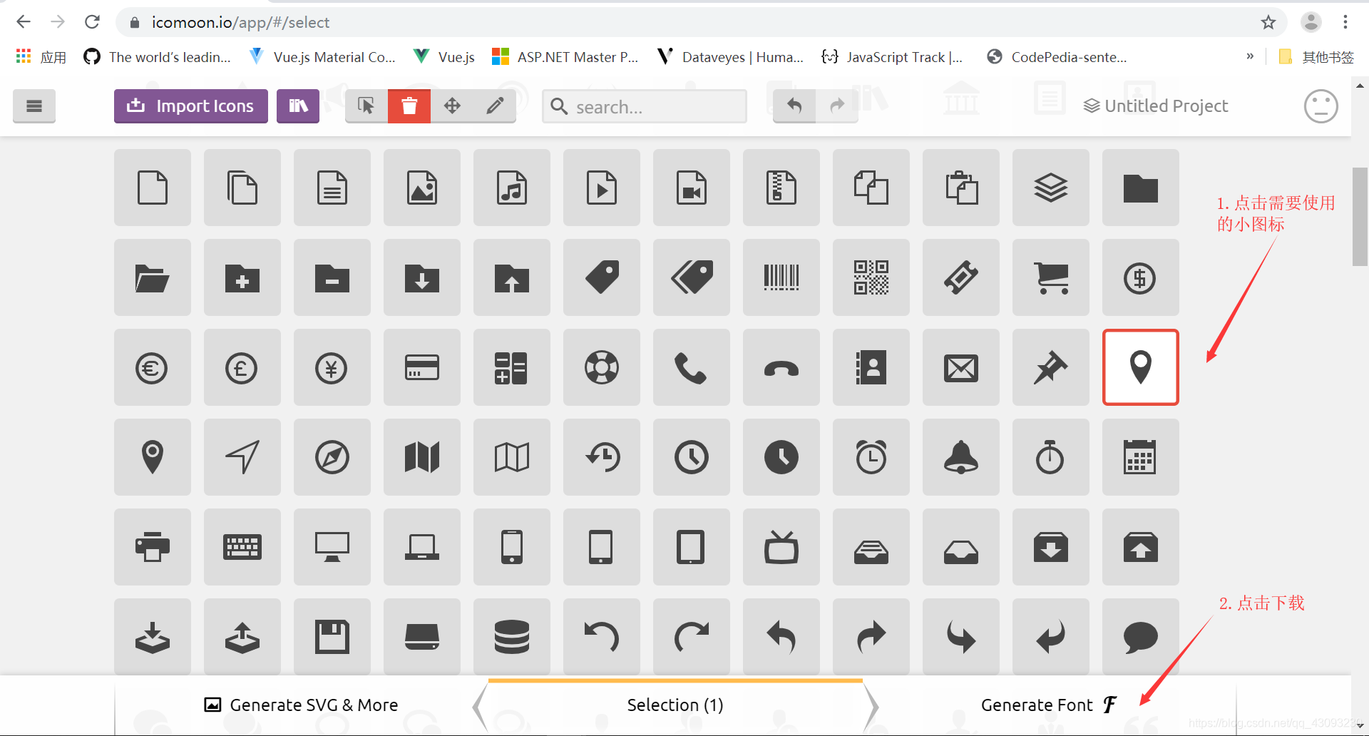The width and height of the screenshot is (1369, 736).
Task: Click the smiley face icon
Action: pyautogui.click(x=1321, y=106)
